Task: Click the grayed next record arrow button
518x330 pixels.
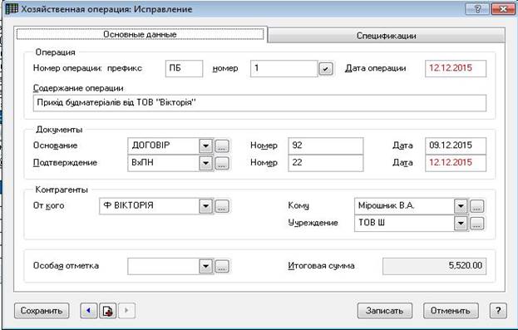Action: click(x=126, y=311)
